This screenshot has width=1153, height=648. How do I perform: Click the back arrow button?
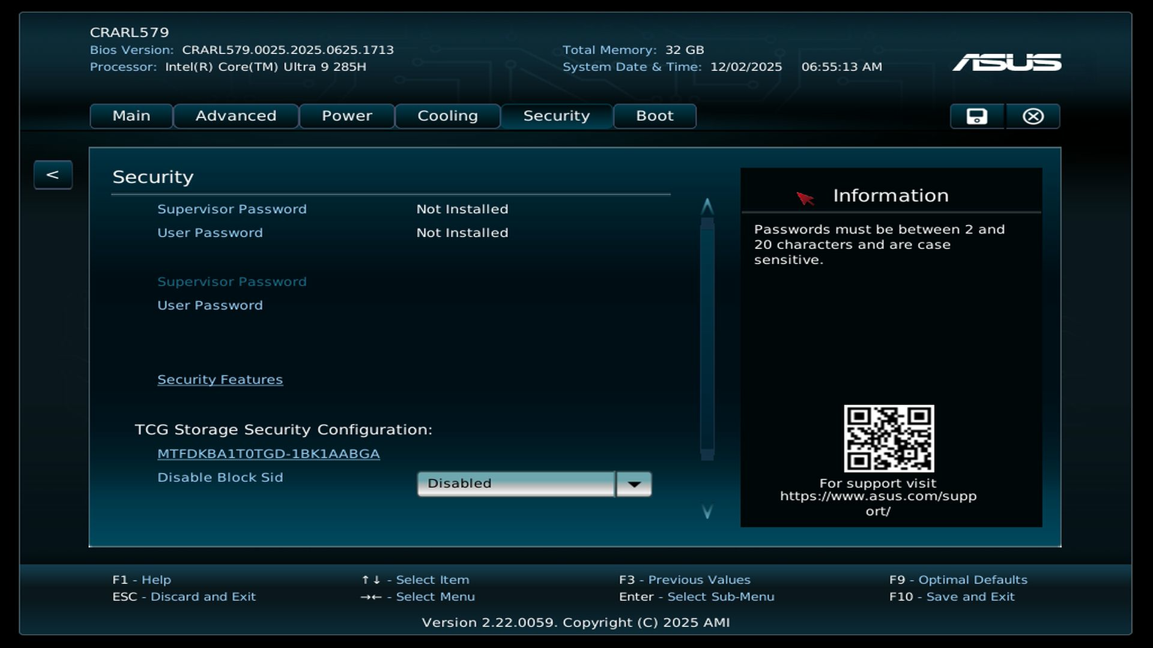pyautogui.click(x=53, y=175)
